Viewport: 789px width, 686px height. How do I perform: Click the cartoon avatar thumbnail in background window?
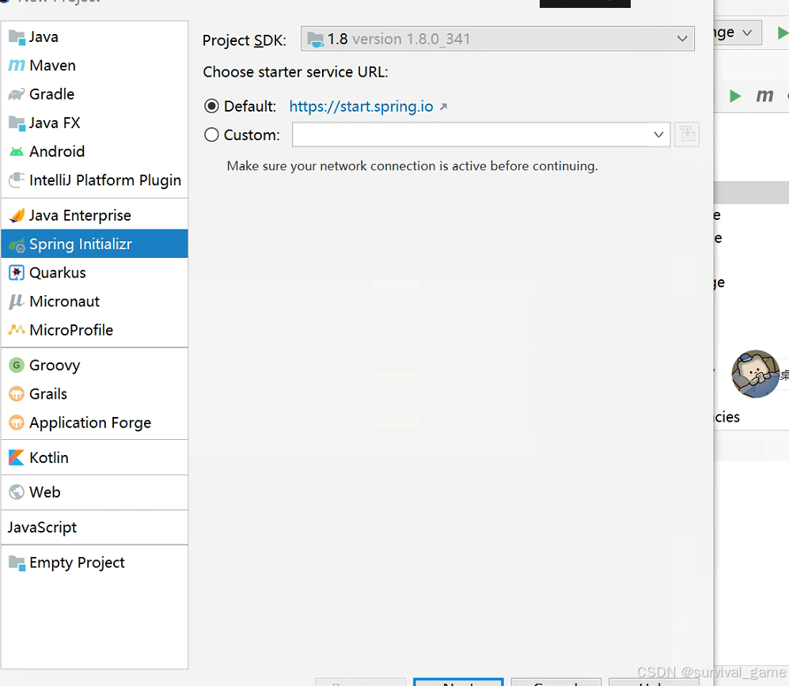point(755,374)
